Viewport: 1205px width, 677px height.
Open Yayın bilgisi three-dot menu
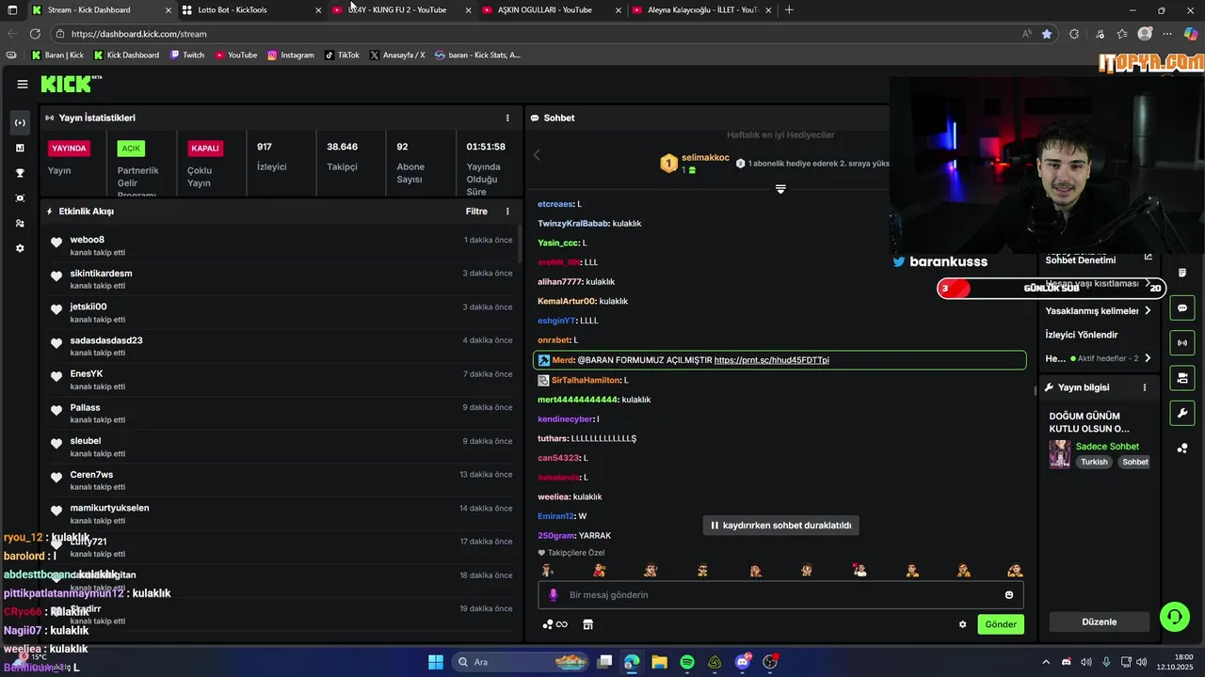pyautogui.click(x=1145, y=387)
